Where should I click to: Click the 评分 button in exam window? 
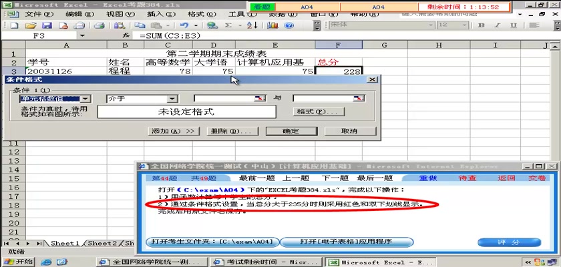[x=509, y=242]
